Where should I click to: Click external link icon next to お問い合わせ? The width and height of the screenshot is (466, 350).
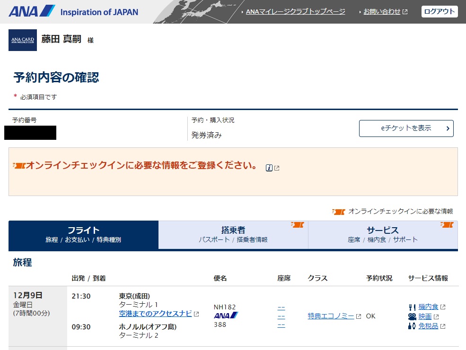[405, 12]
